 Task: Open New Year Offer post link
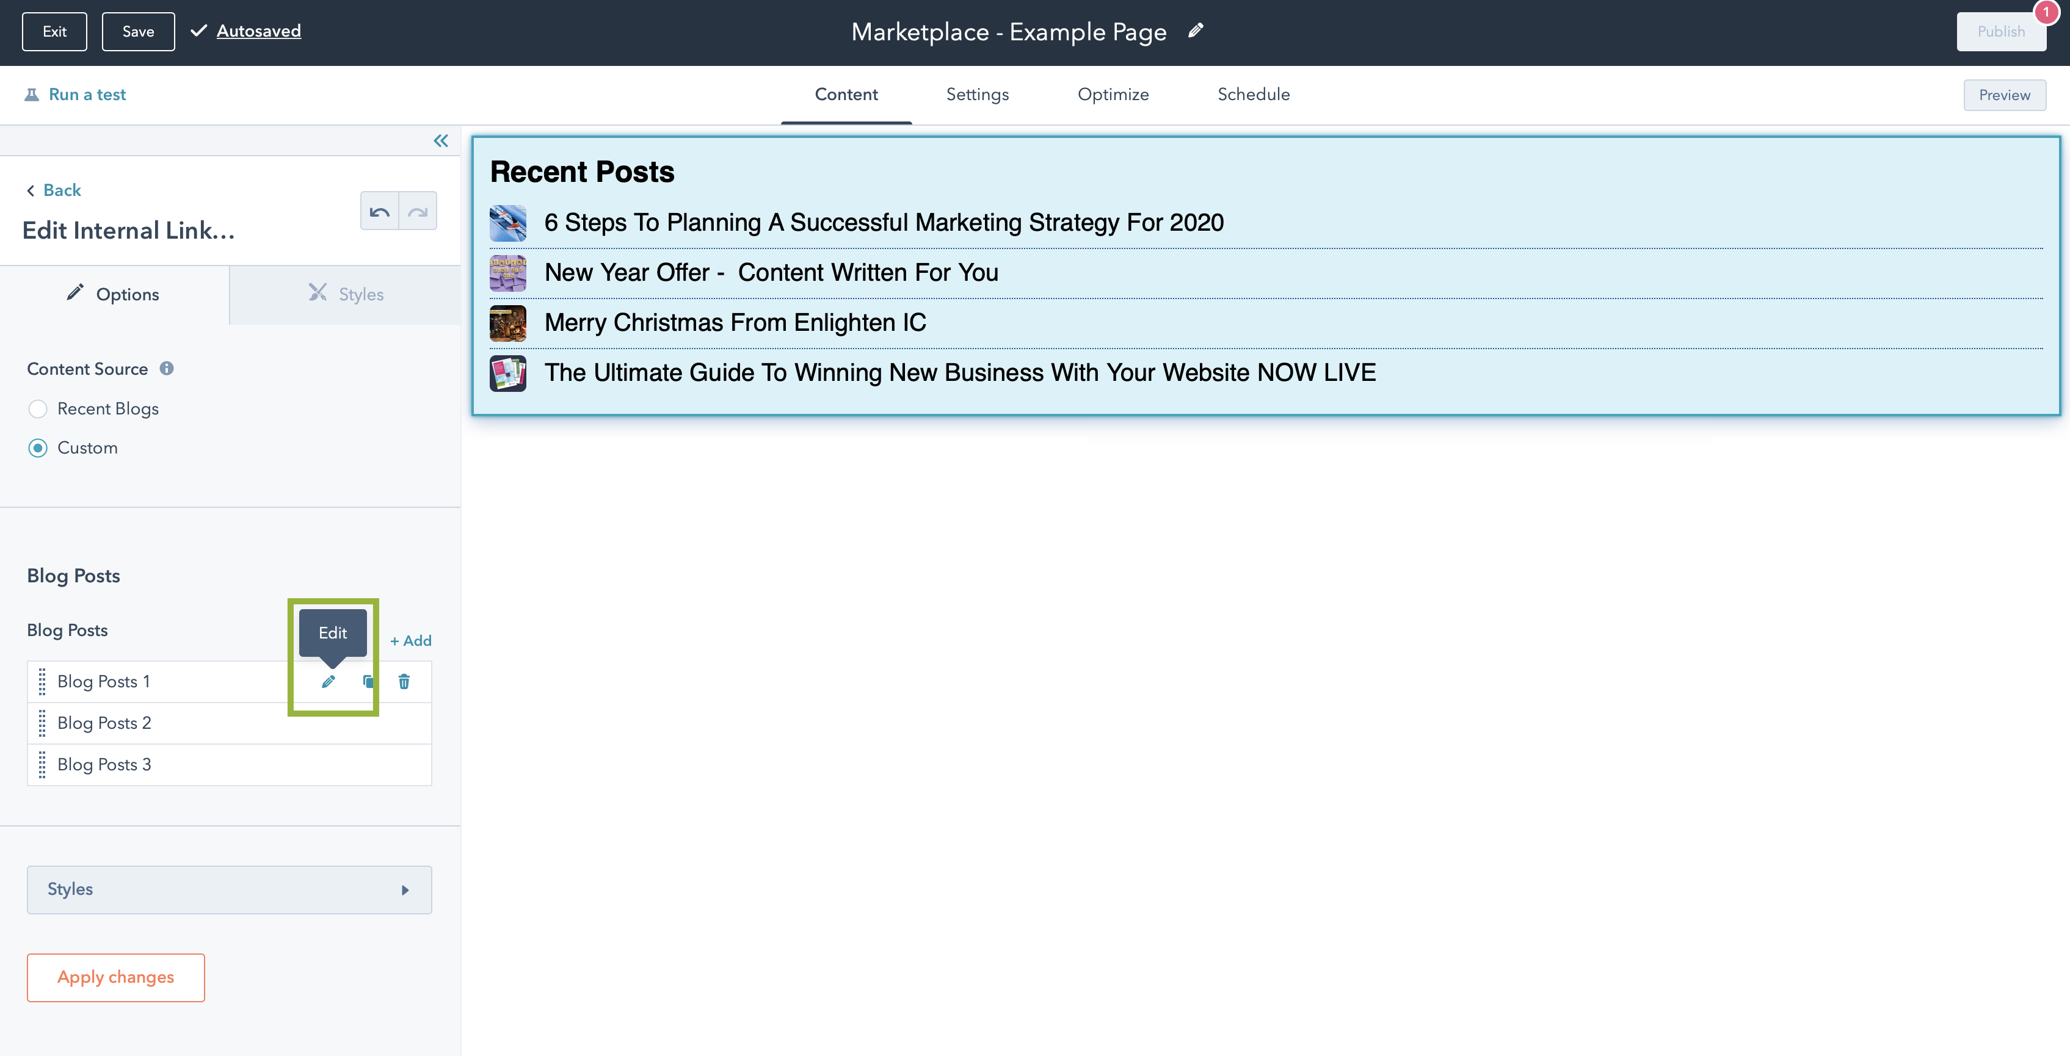[x=771, y=273]
